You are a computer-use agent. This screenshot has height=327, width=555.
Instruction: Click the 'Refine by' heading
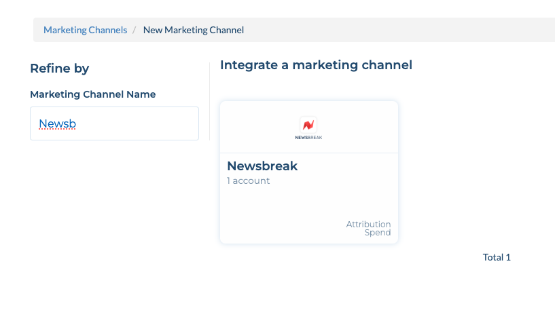tap(60, 69)
